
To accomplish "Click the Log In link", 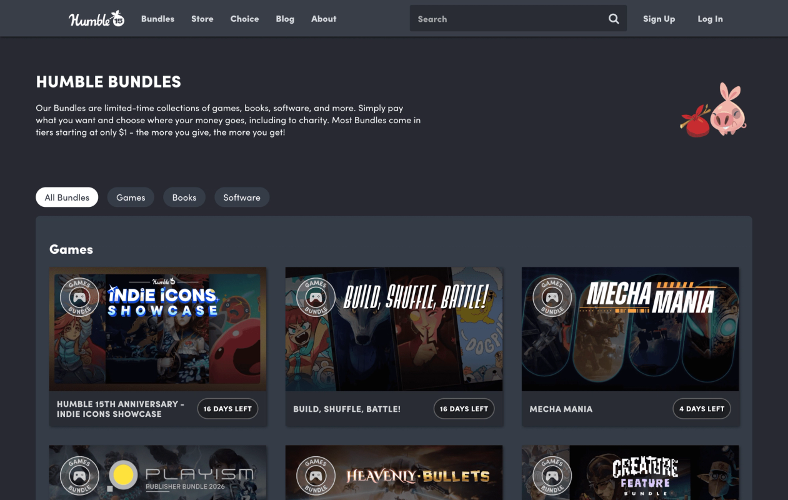I will pos(710,19).
